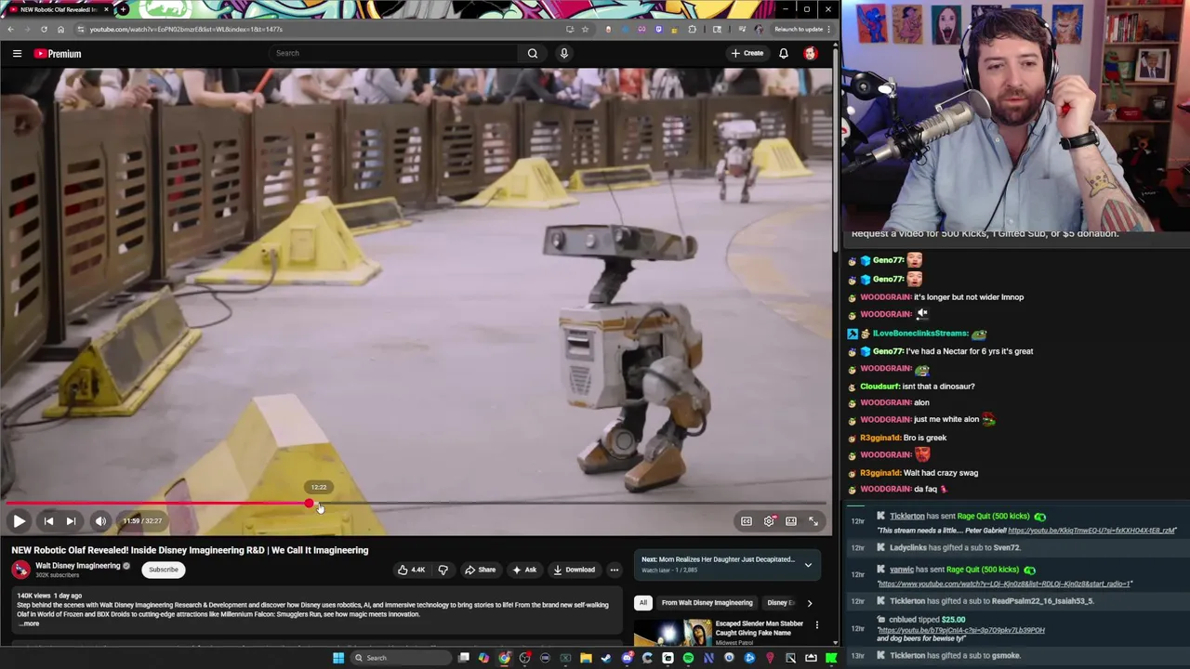Click the magnifier search button
The width and height of the screenshot is (1190, 669).
(x=533, y=53)
